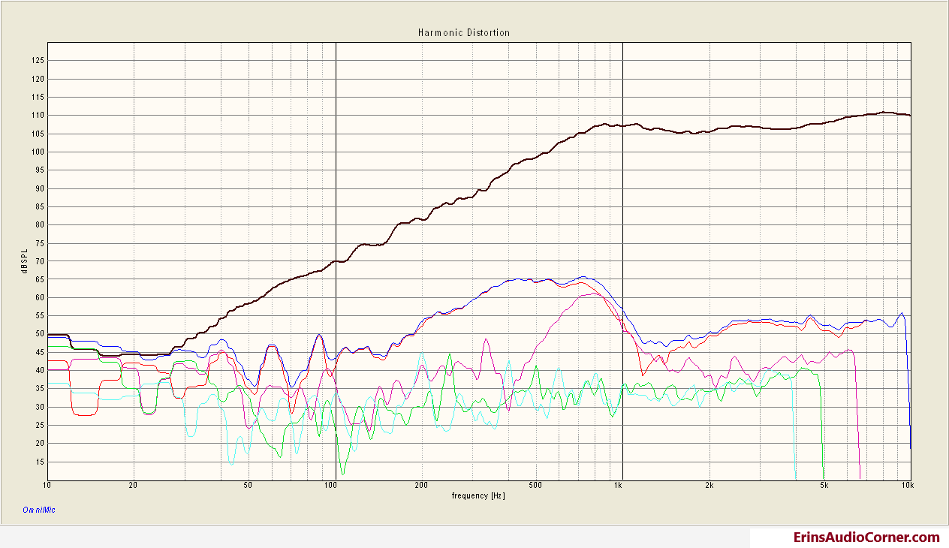Click the vertical marker line at 100 Hz
The width and height of the screenshot is (949, 548).
tap(335, 261)
